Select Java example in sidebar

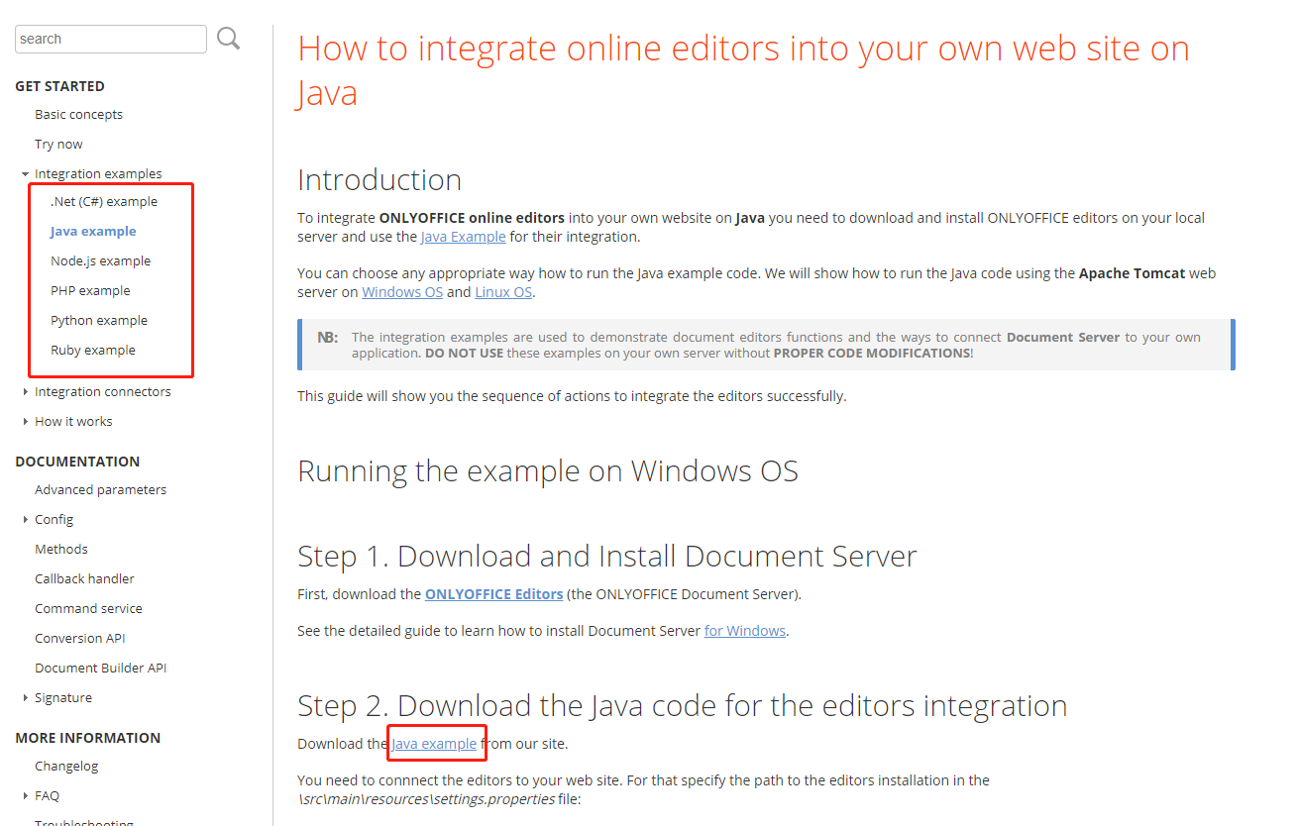coord(93,231)
